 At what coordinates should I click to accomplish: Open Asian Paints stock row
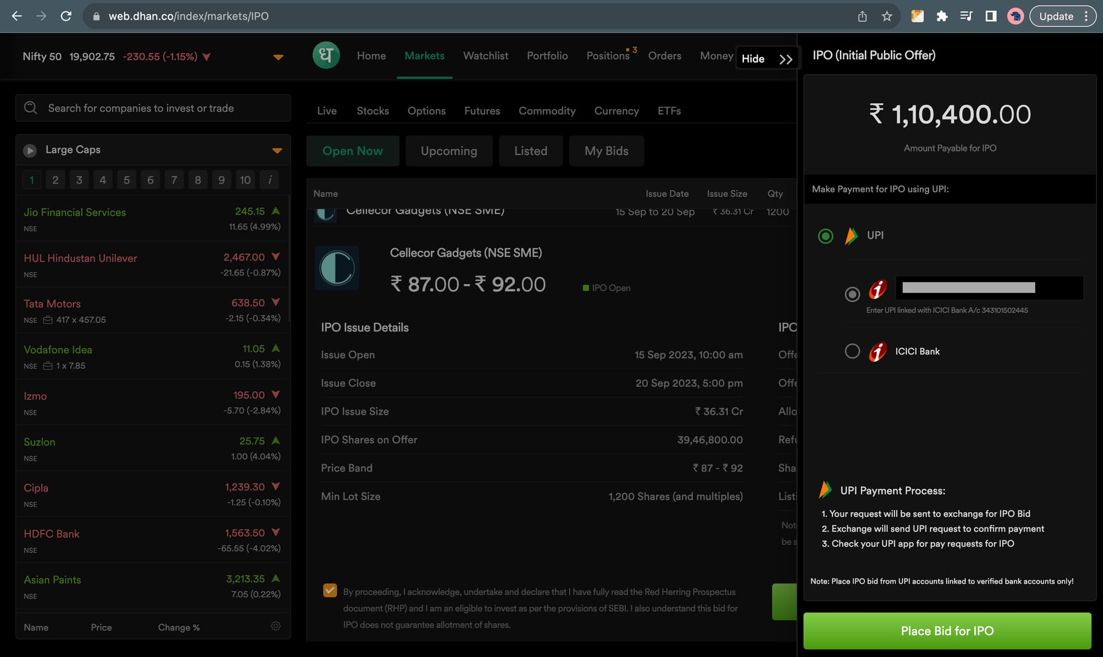pyautogui.click(x=152, y=586)
